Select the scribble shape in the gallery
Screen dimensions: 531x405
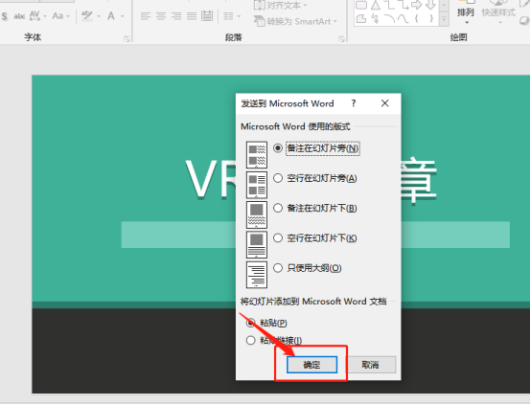(x=375, y=18)
